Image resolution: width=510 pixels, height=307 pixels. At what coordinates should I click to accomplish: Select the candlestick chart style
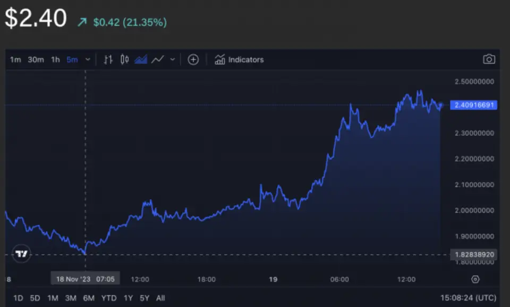click(x=124, y=59)
